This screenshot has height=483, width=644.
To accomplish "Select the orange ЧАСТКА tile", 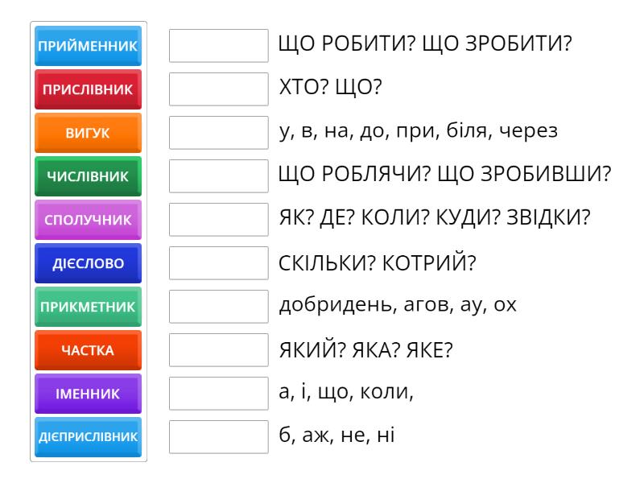I will pos(89,350).
